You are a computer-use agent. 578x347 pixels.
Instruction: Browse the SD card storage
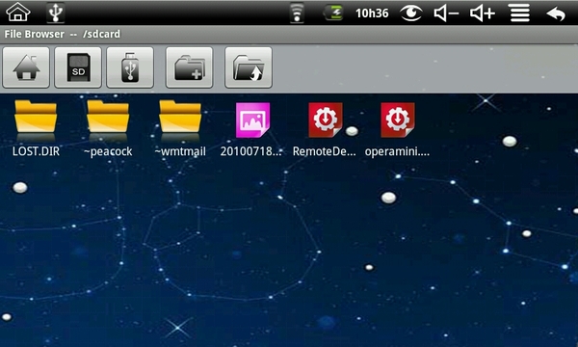pyautogui.click(x=78, y=67)
